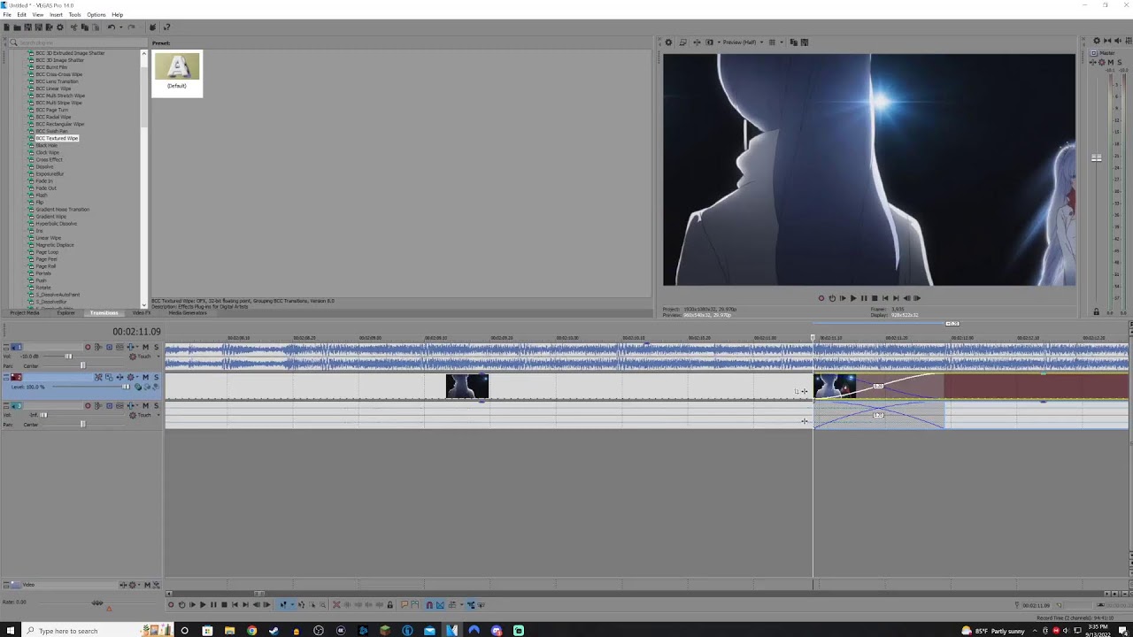Mute audio track 3
Viewport: 1133px width, 637px height.
pos(146,406)
